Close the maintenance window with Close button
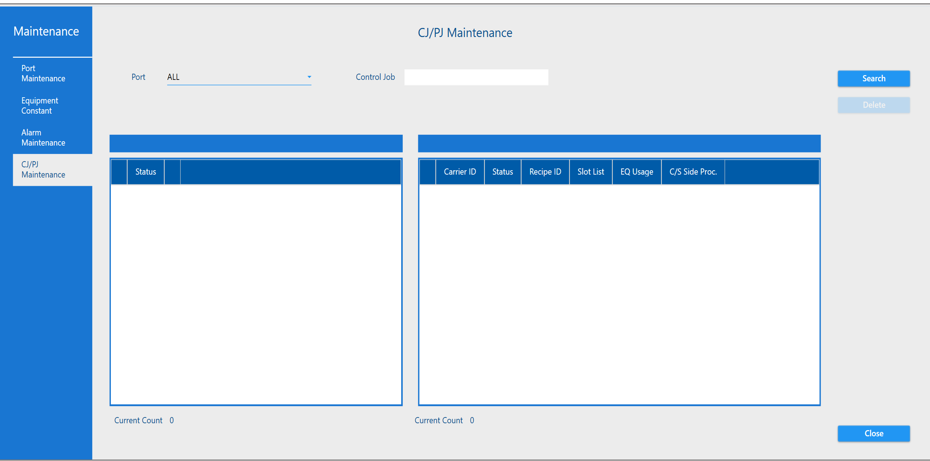This screenshot has height=461, width=930. pyautogui.click(x=874, y=433)
